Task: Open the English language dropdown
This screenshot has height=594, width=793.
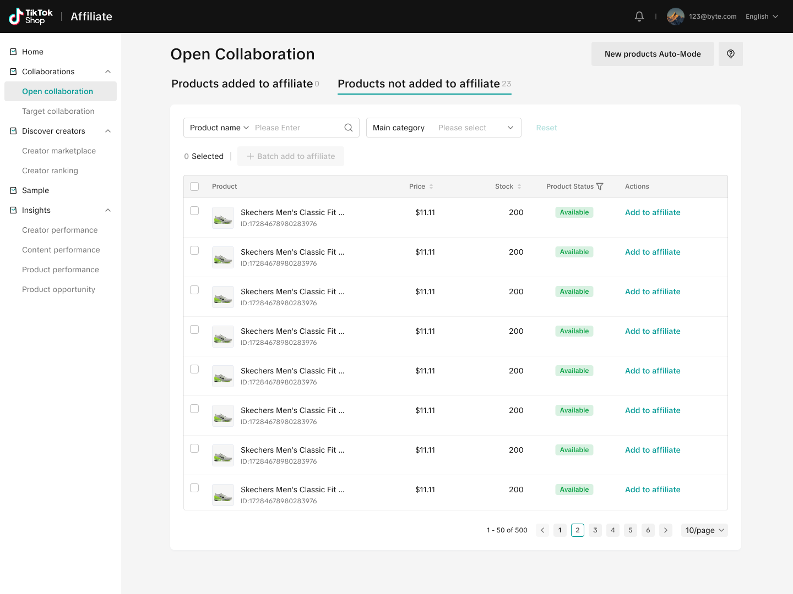Action: 762,16
